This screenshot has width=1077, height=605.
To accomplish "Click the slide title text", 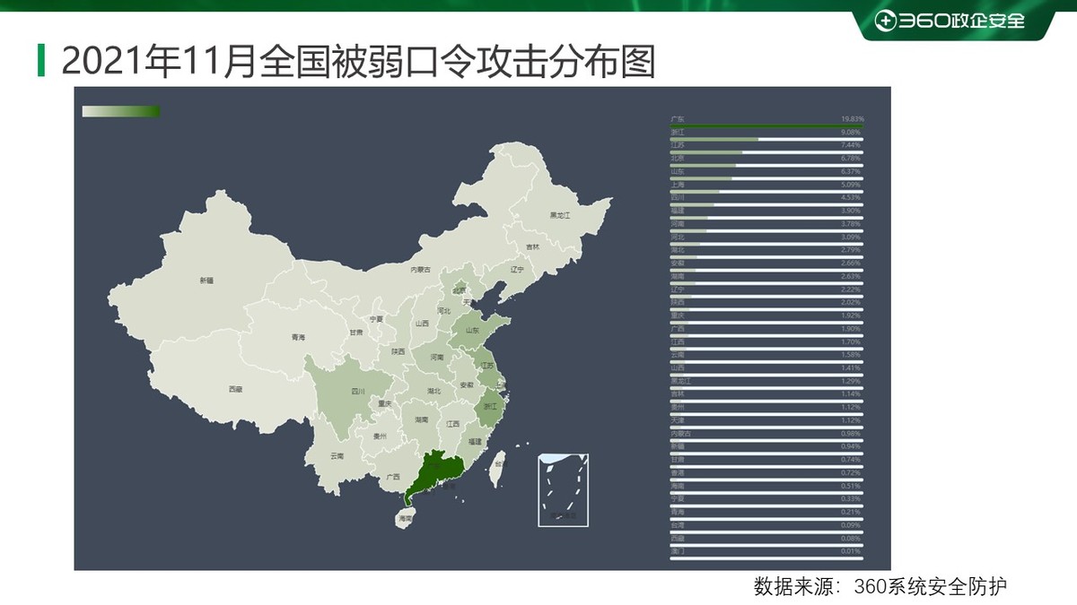I will click(x=359, y=61).
